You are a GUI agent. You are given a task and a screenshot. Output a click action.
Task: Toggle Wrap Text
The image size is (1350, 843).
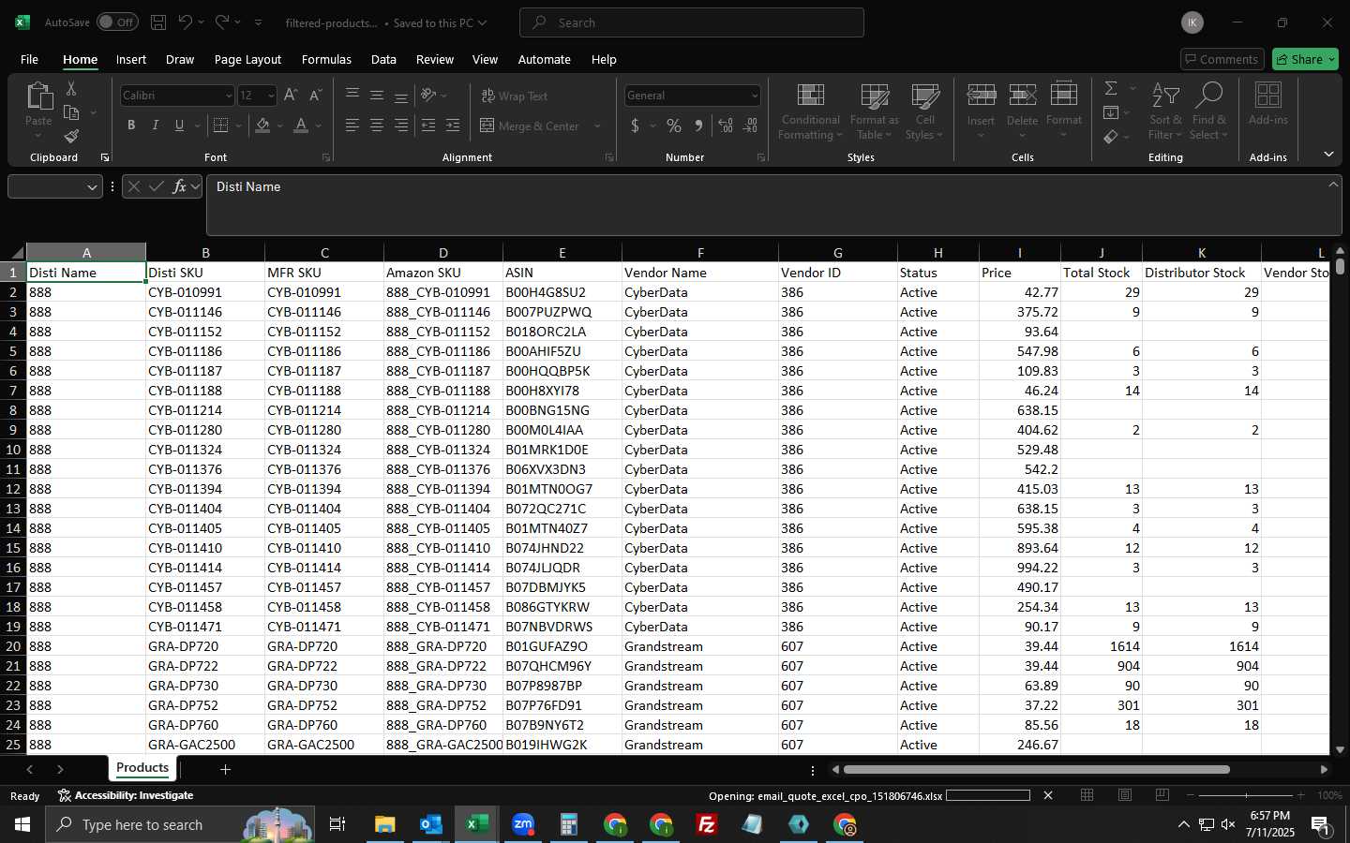coord(515,96)
